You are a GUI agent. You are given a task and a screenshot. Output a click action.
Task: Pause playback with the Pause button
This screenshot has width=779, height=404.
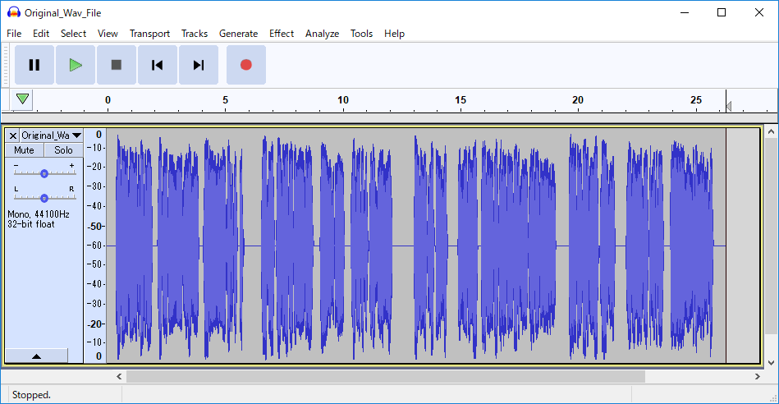[34, 65]
